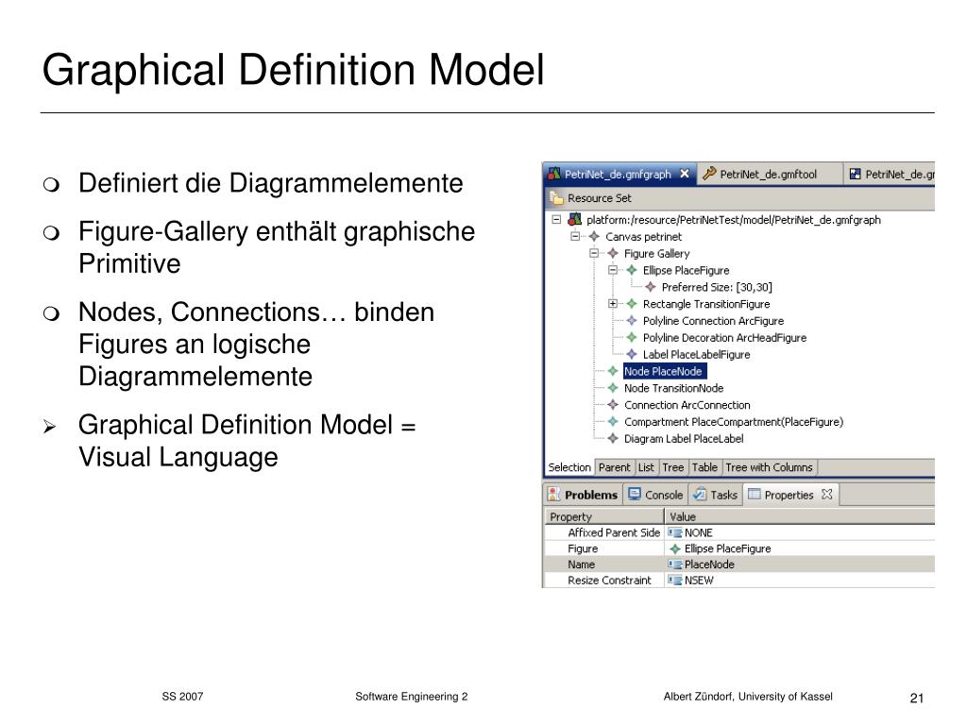The height and width of the screenshot is (725, 967).
Task: Select the Figure property label
Action: point(583,548)
